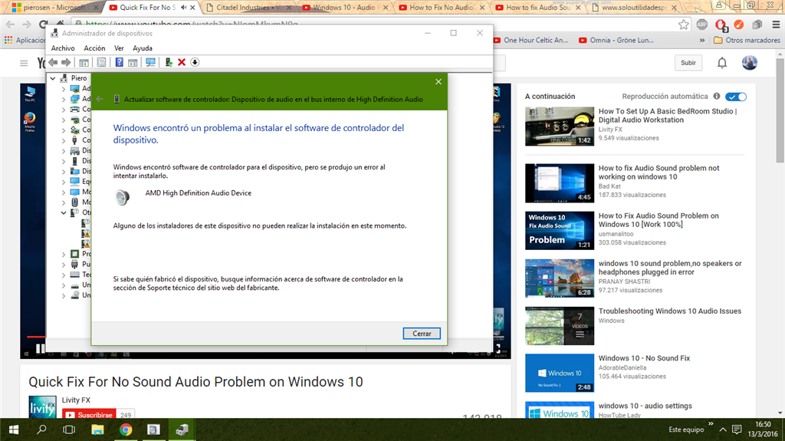Open the YouTube account avatar
The width and height of the screenshot is (785, 441).
(750, 63)
